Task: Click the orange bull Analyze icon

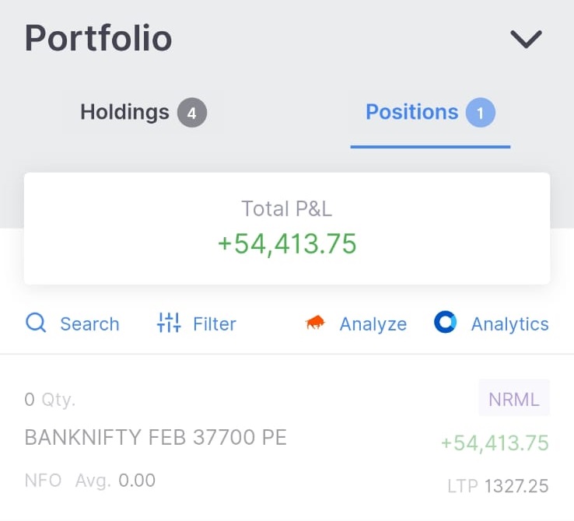Action: [315, 323]
